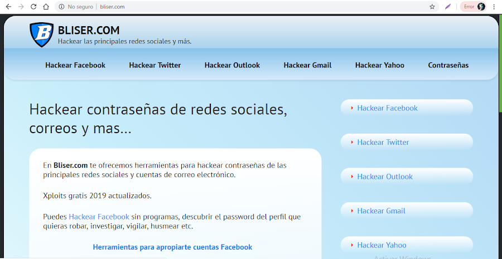Screen dimensions: 502x259
Task: Click tagline 'Hackear las principales redes sociales y más.'
Action: click(124, 42)
